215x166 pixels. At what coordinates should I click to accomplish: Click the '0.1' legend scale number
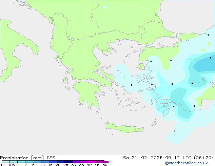4,165
